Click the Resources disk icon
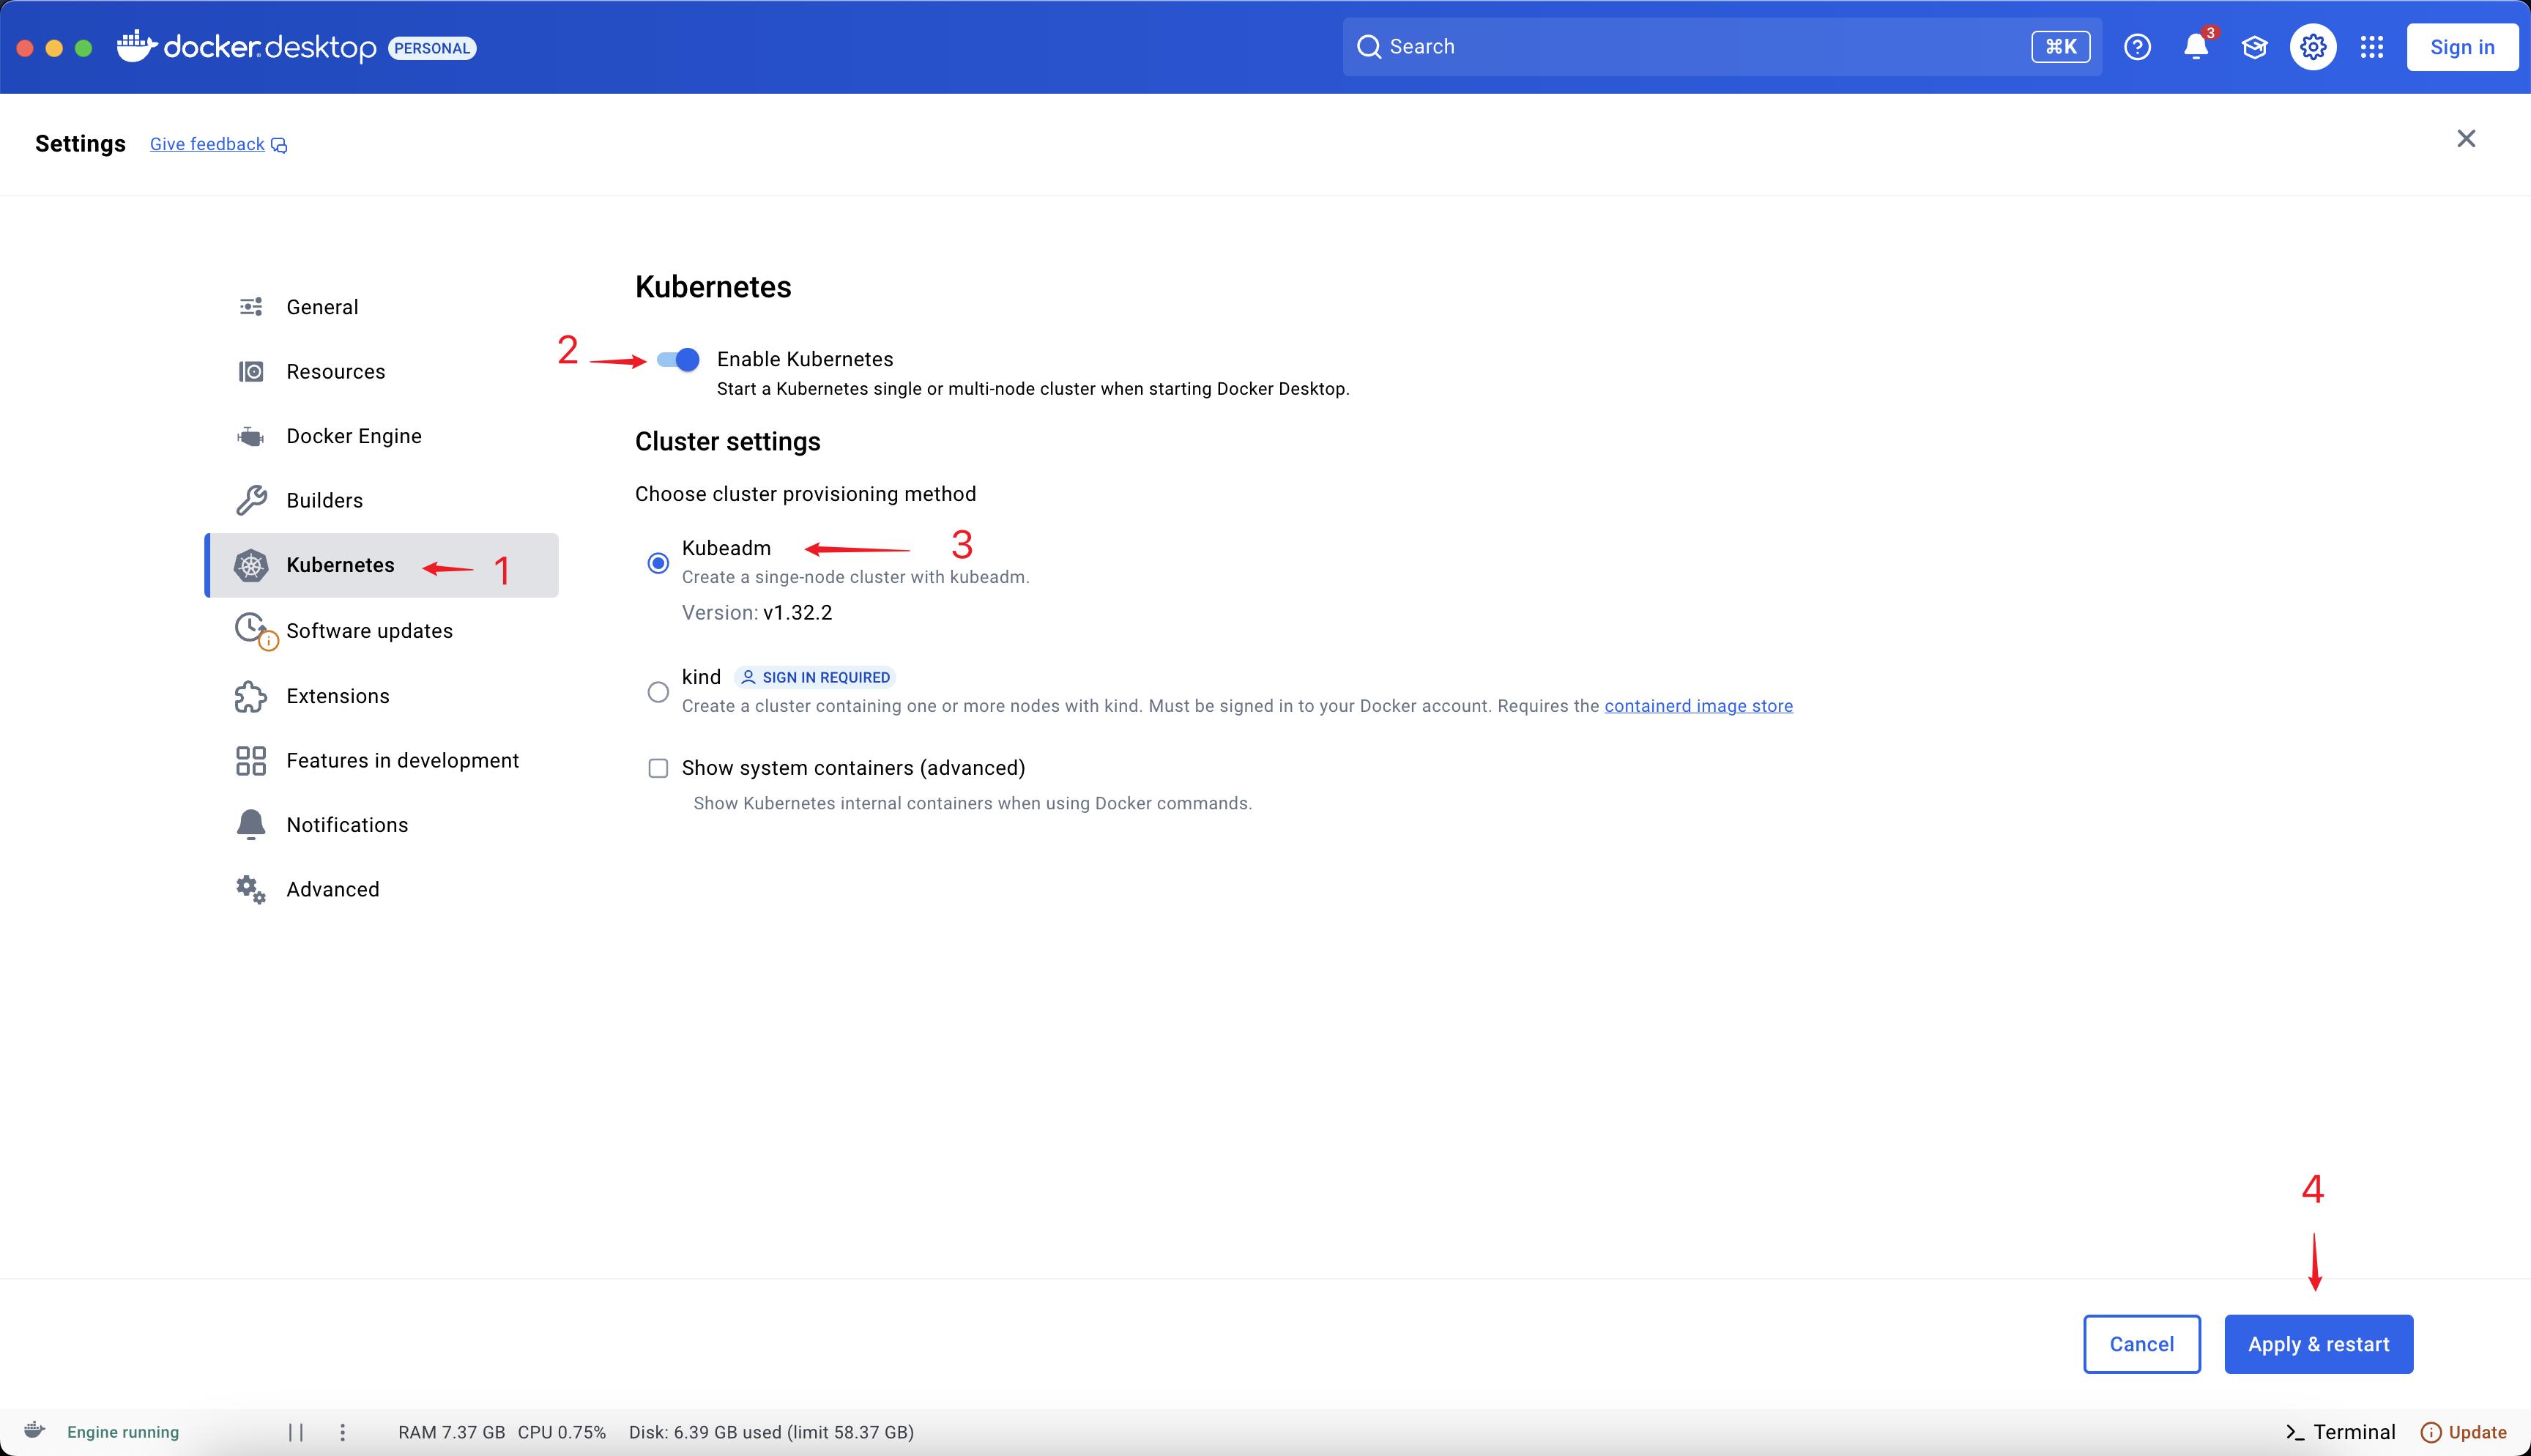 click(251, 371)
